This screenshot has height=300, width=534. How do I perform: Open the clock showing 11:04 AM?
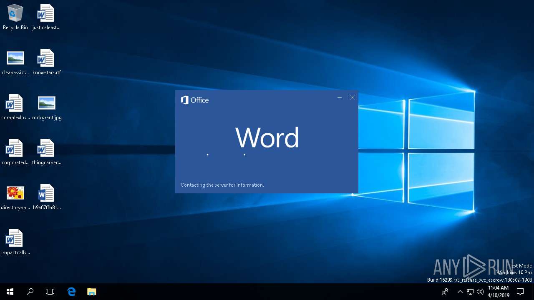498,292
